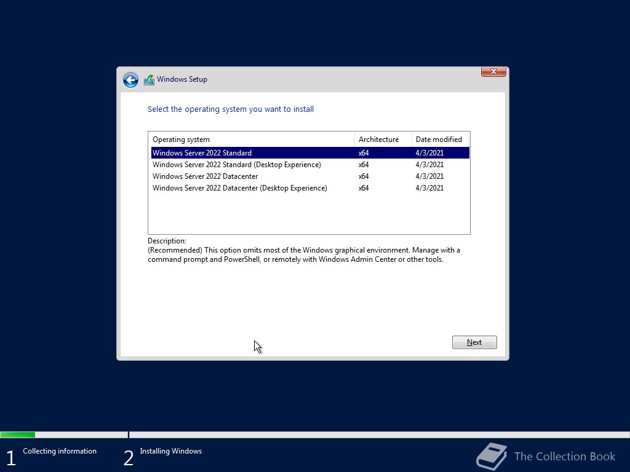Click x64 in the Windows Server 2022 Datacenter row
630x472 pixels.
click(364, 176)
